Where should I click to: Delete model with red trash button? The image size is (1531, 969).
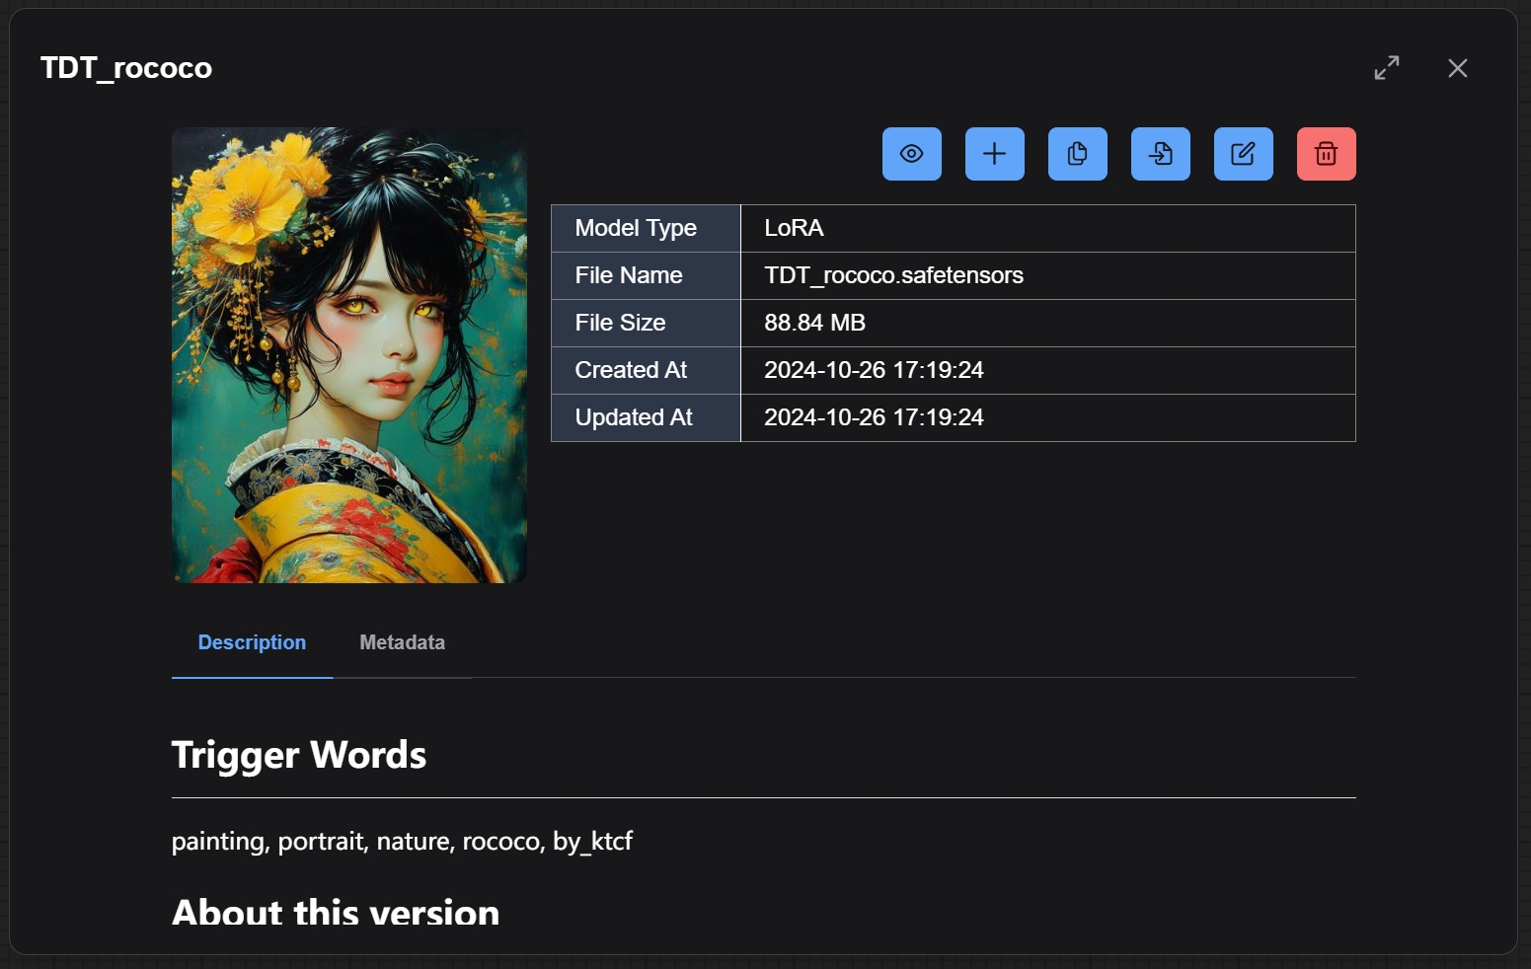(1326, 154)
